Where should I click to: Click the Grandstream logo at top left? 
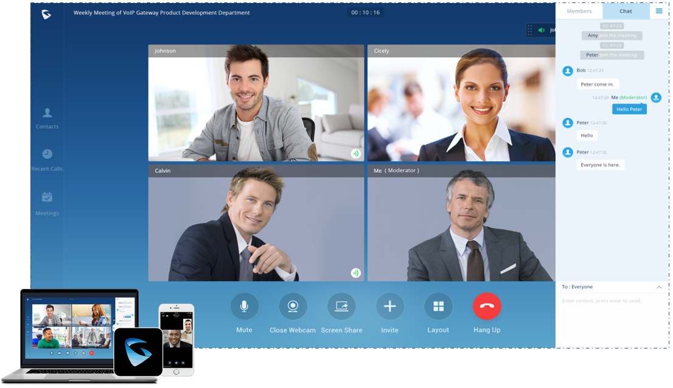pyautogui.click(x=46, y=14)
